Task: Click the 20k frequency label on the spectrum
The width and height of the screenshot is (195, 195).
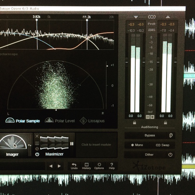Action: [112, 17]
